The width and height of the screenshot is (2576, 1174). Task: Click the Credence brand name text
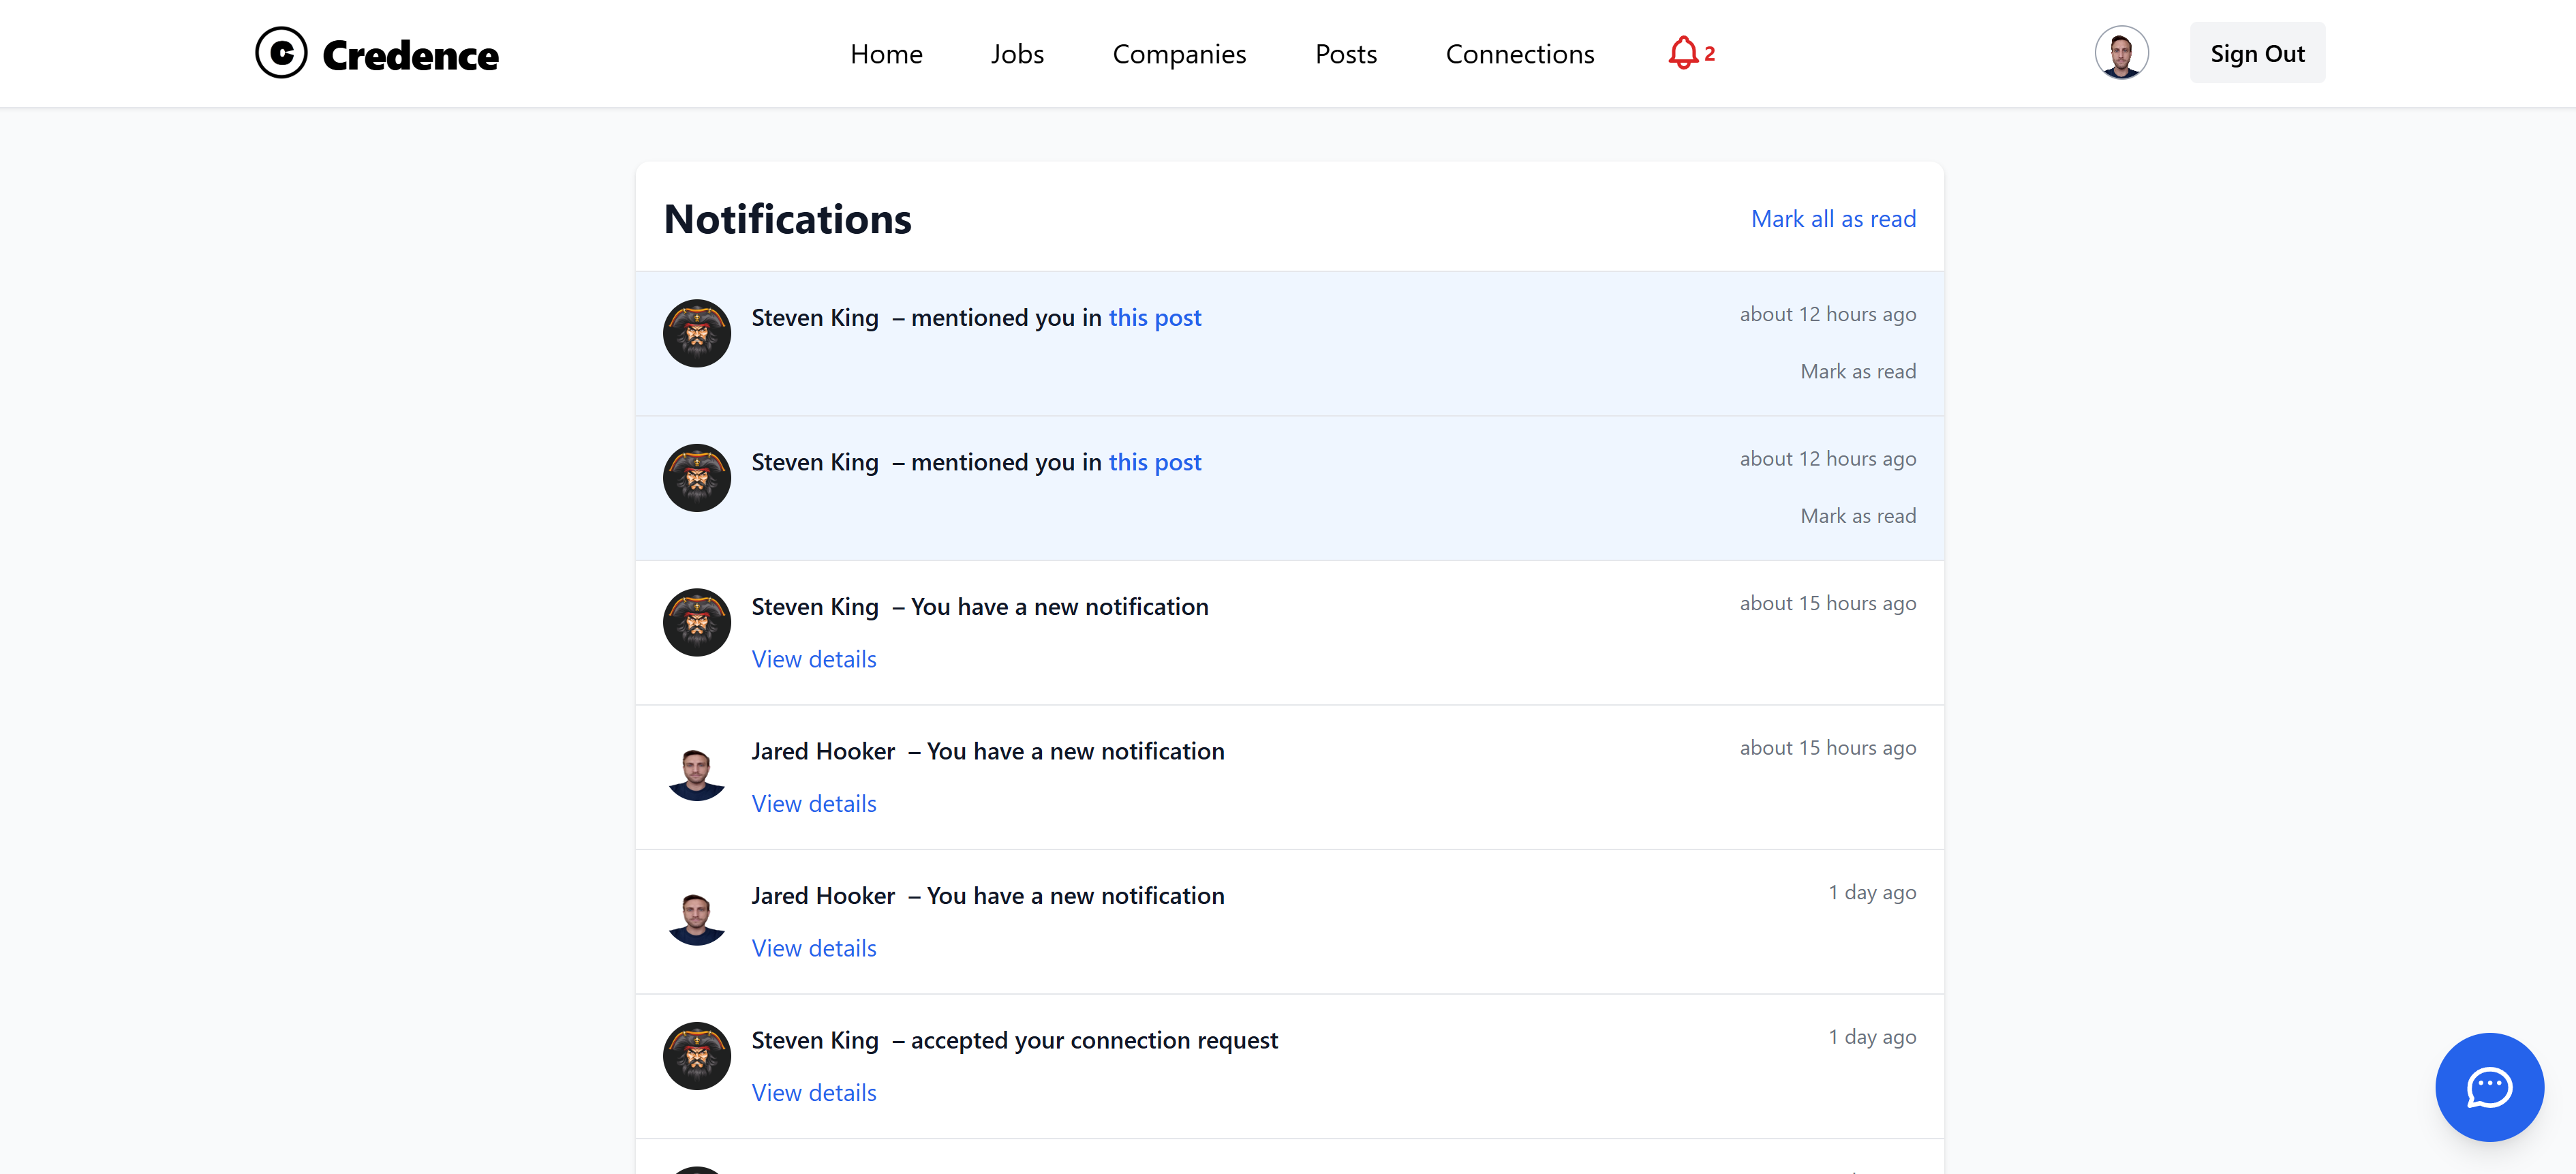(410, 55)
